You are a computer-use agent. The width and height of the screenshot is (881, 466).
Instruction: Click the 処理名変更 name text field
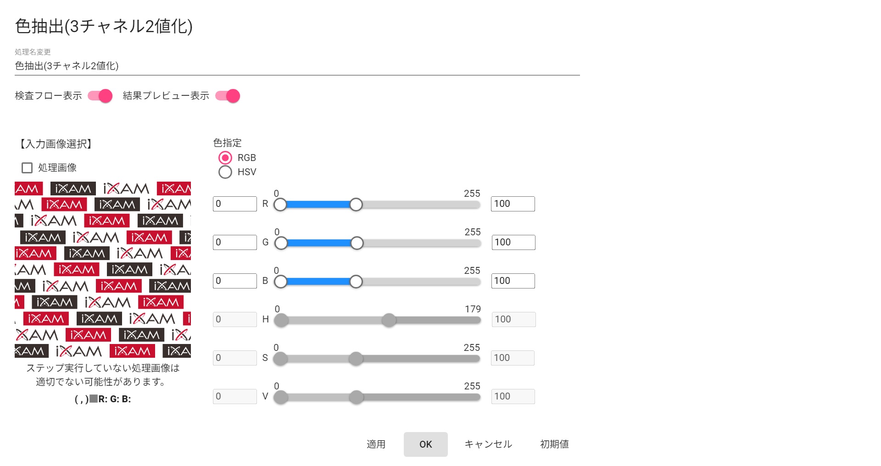click(297, 66)
